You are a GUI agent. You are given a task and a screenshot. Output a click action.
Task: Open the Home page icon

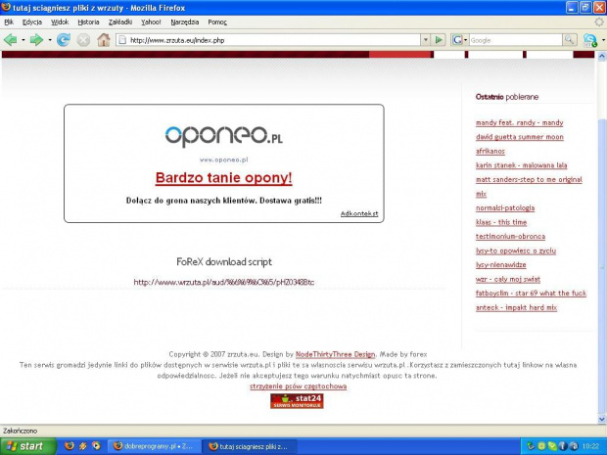point(104,40)
